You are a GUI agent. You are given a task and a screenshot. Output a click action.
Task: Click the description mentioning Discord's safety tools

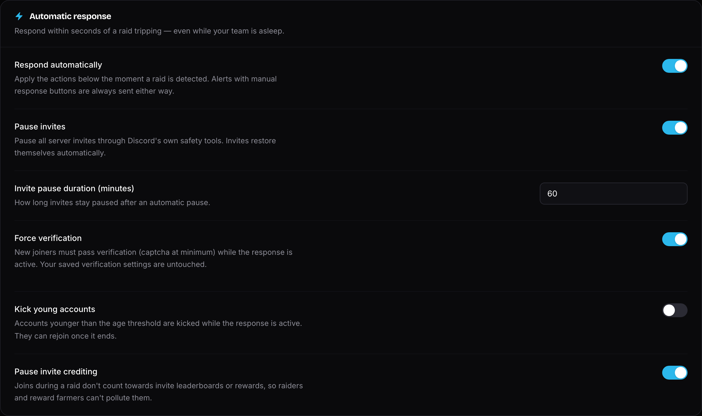[145, 147]
